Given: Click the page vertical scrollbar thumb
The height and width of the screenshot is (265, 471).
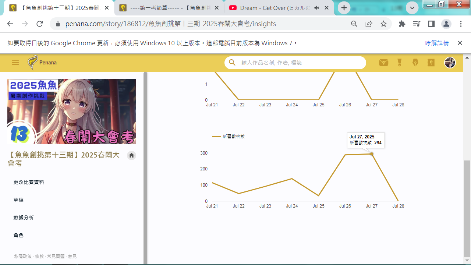Looking at the screenshot, I should [467, 208].
